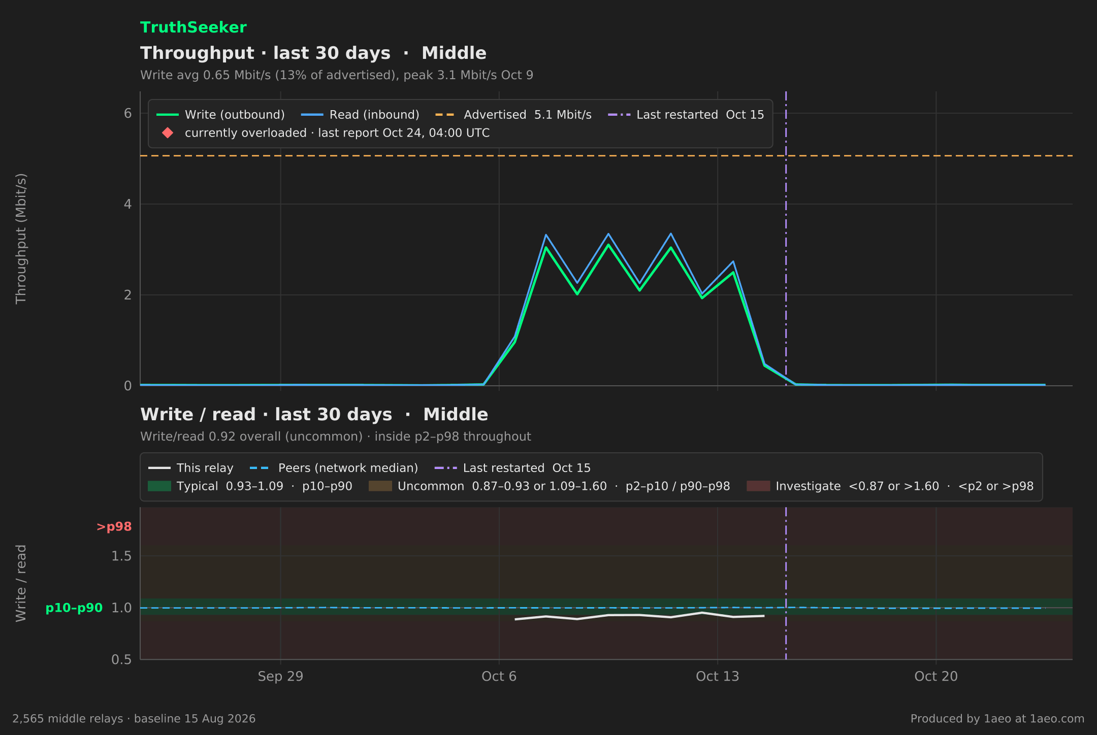Click the Uncommon brown band legend swatch
The width and height of the screenshot is (1097, 735).
pyautogui.click(x=380, y=486)
